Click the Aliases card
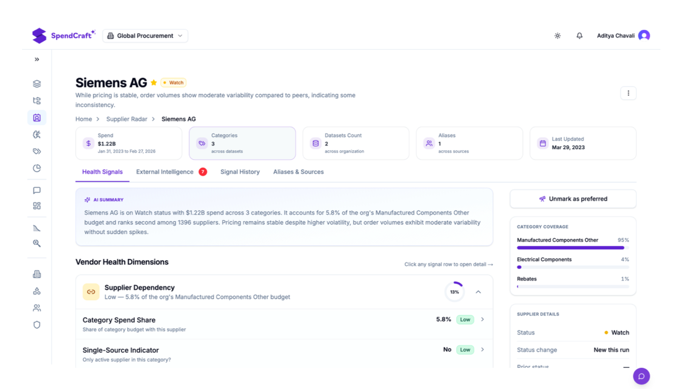The width and height of the screenshot is (682, 389). pos(470,143)
